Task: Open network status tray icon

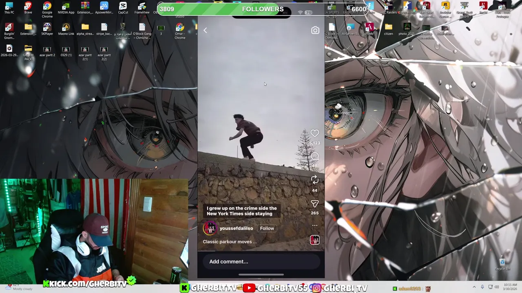Action: [490, 287]
